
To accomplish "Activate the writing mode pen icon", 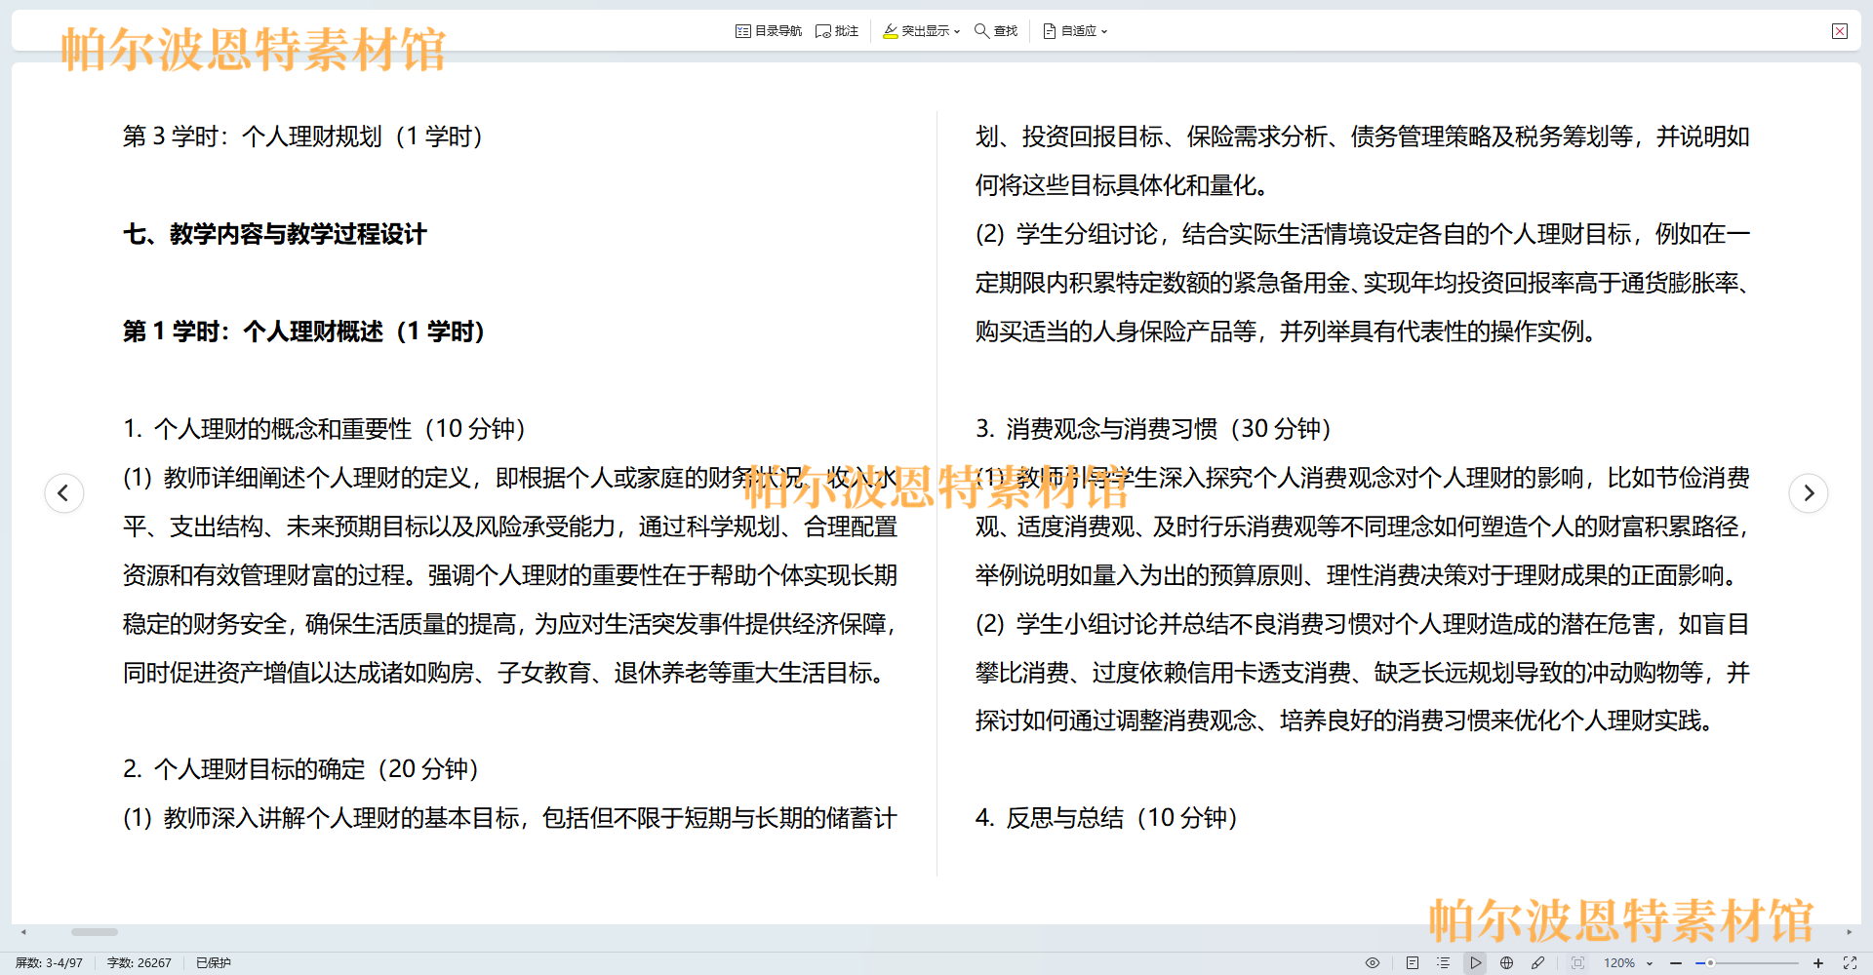I will [1537, 962].
